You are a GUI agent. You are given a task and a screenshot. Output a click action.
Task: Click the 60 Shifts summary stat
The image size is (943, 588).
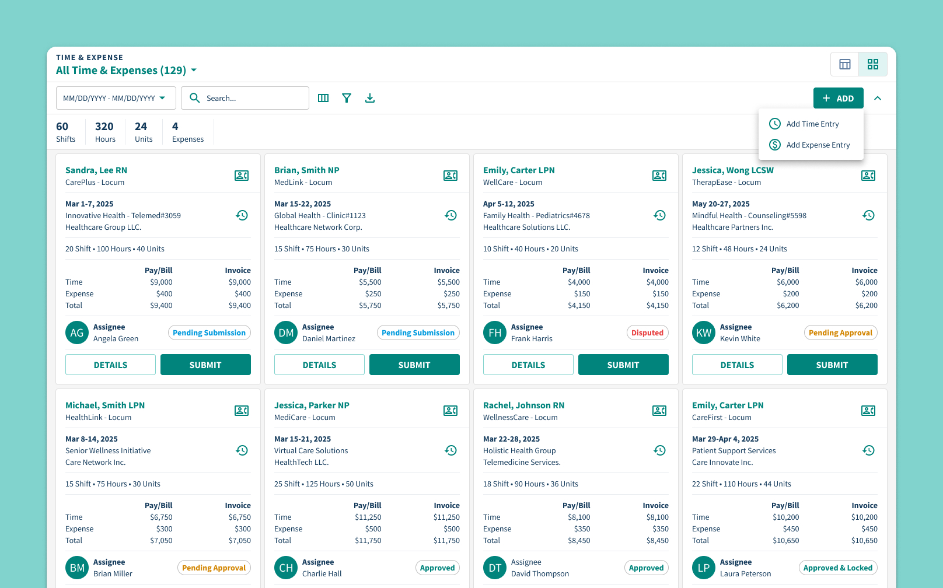click(65, 132)
